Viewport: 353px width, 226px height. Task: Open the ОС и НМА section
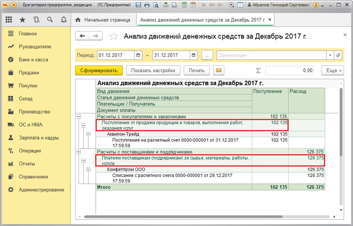pos(35,125)
